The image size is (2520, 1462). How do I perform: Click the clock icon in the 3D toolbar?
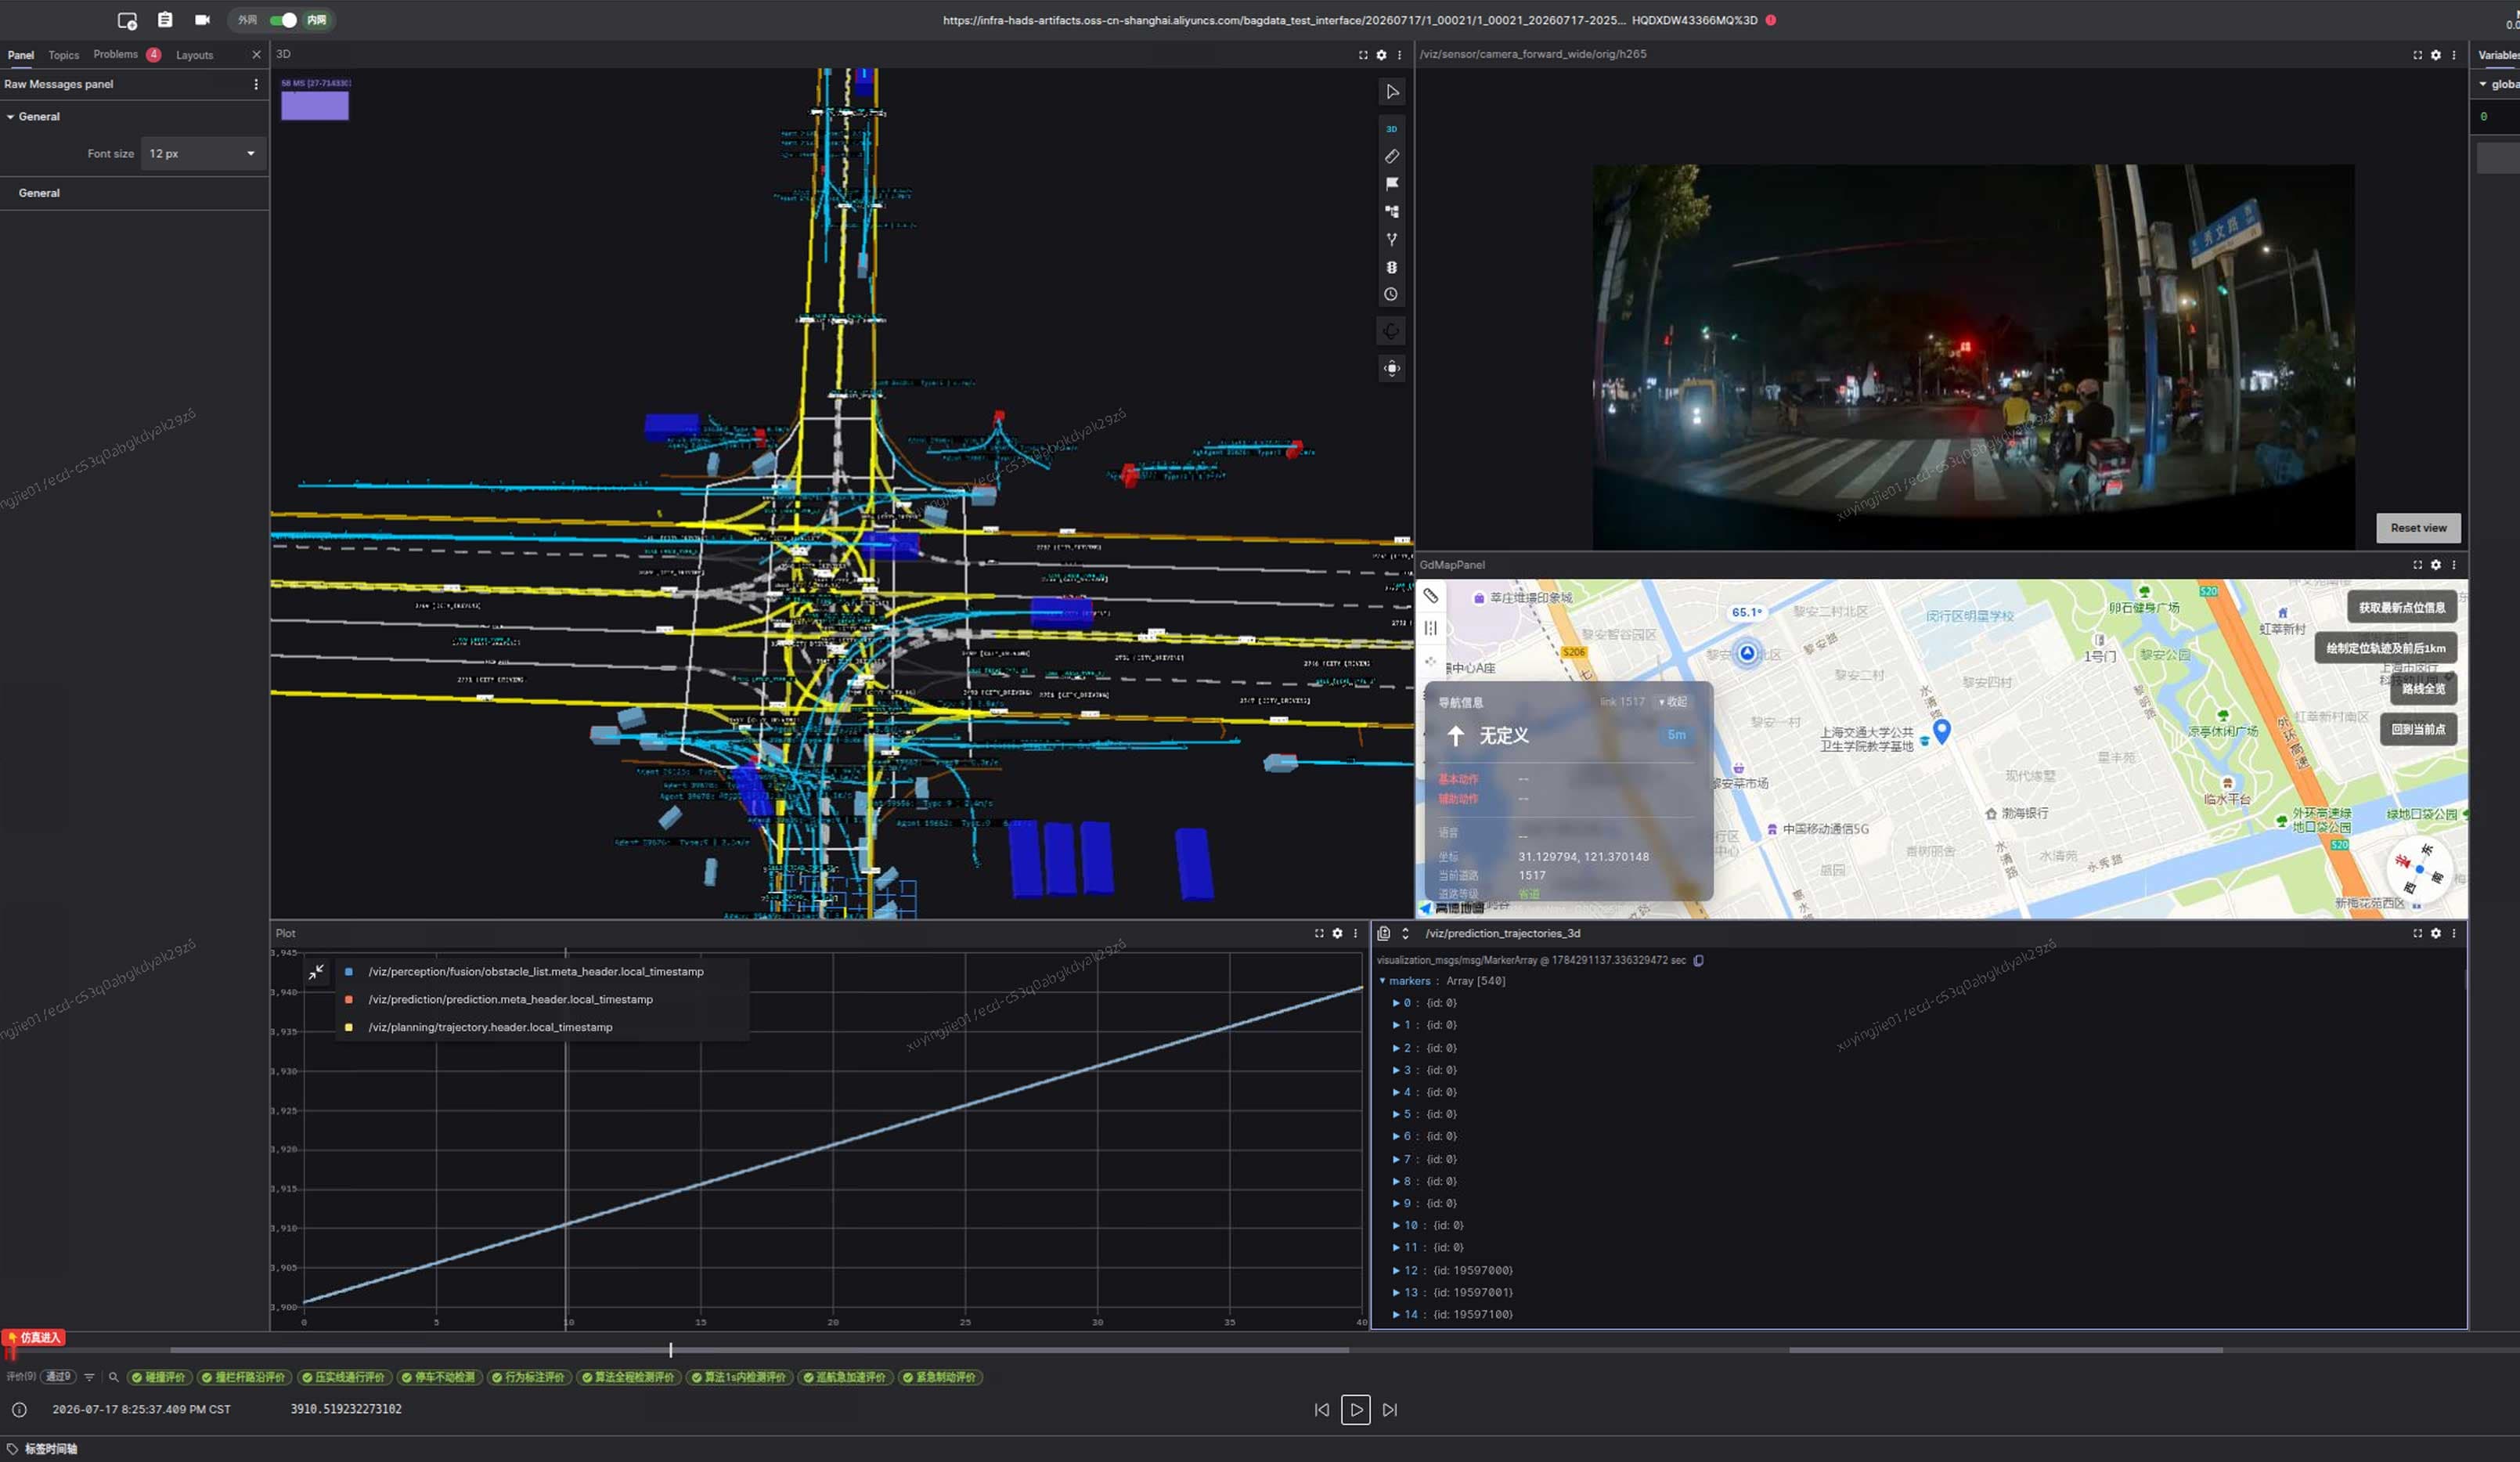tap(1391, 294)
